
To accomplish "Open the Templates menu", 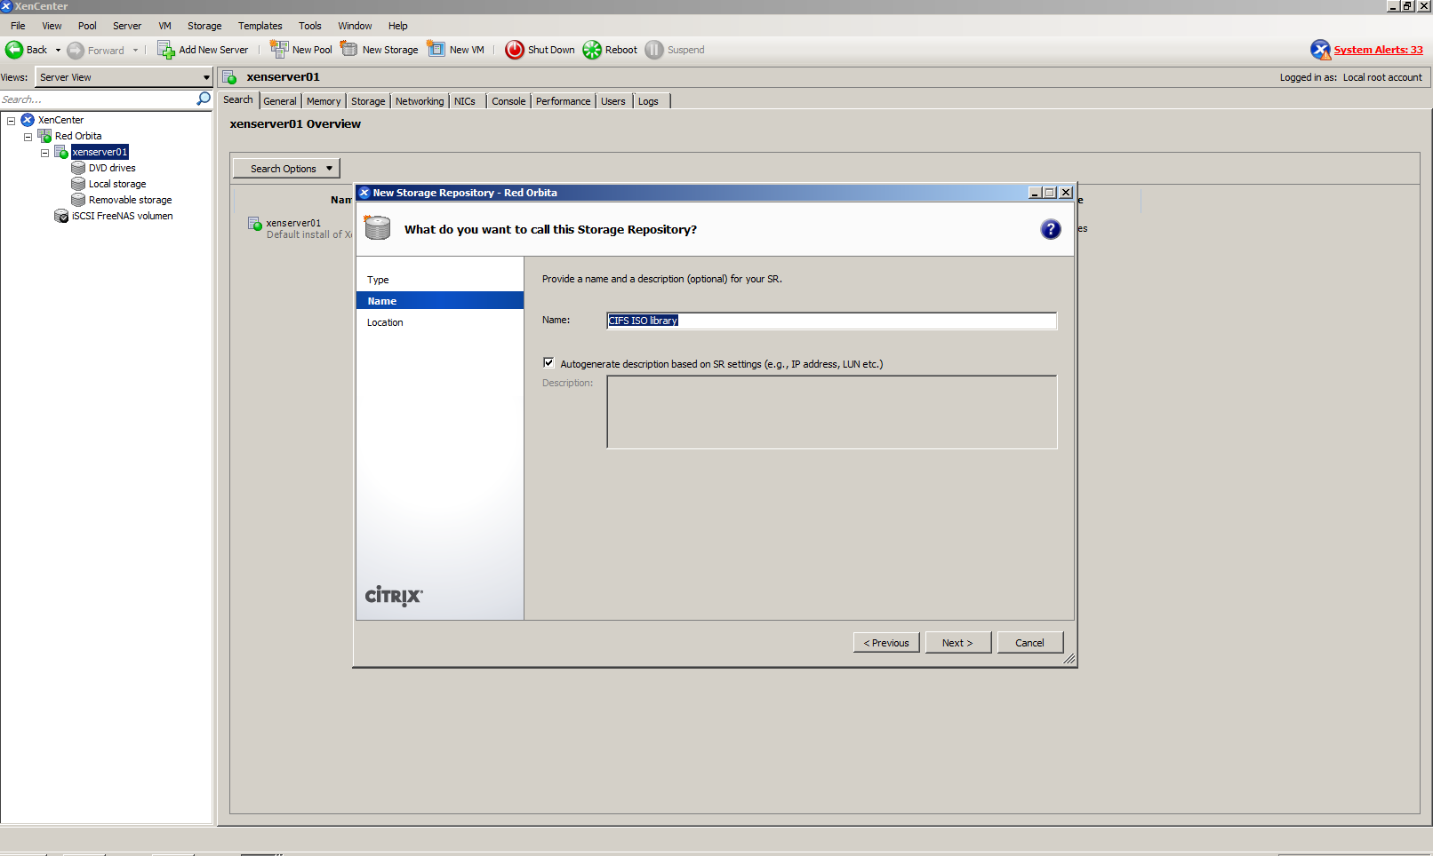I will [x=260, y=26].
